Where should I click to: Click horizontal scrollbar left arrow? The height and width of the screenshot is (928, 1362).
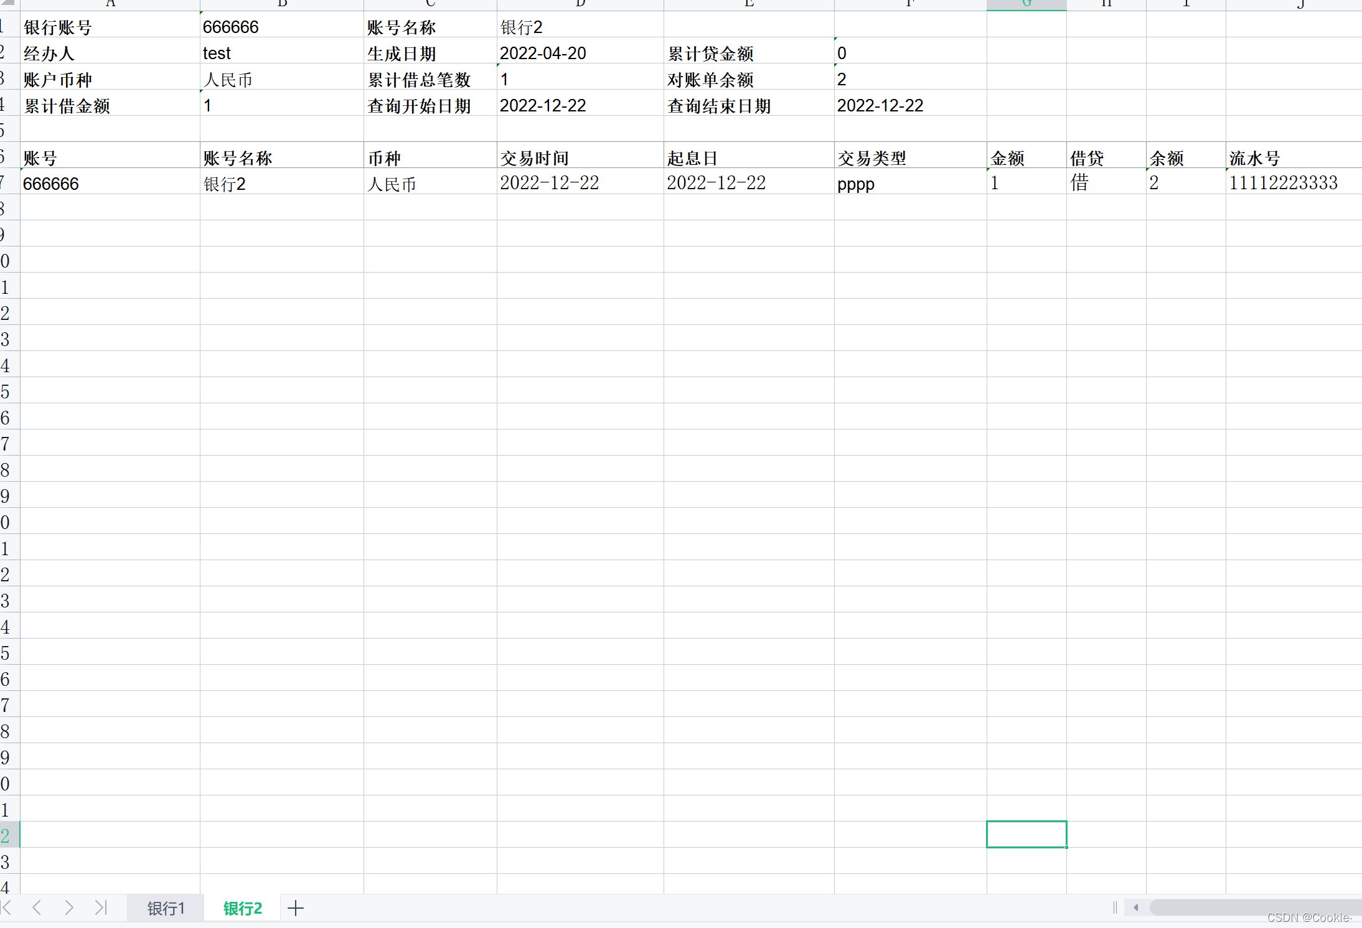point(1136,907)
